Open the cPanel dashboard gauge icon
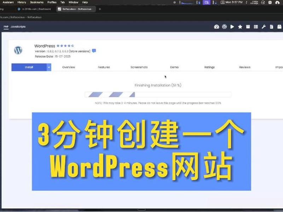This screenshot has width=283, height=212. 216,27
